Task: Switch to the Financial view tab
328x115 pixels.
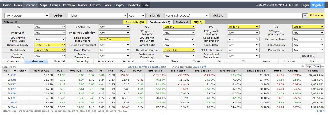Action: pos(59,62)
